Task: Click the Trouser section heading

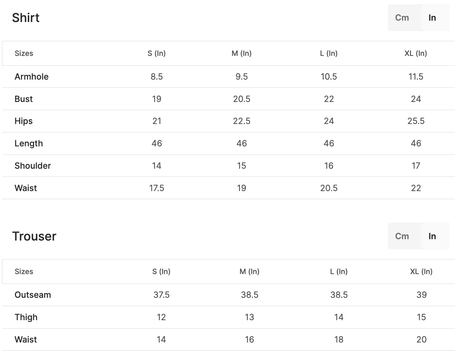Action: tap(34, 236)
